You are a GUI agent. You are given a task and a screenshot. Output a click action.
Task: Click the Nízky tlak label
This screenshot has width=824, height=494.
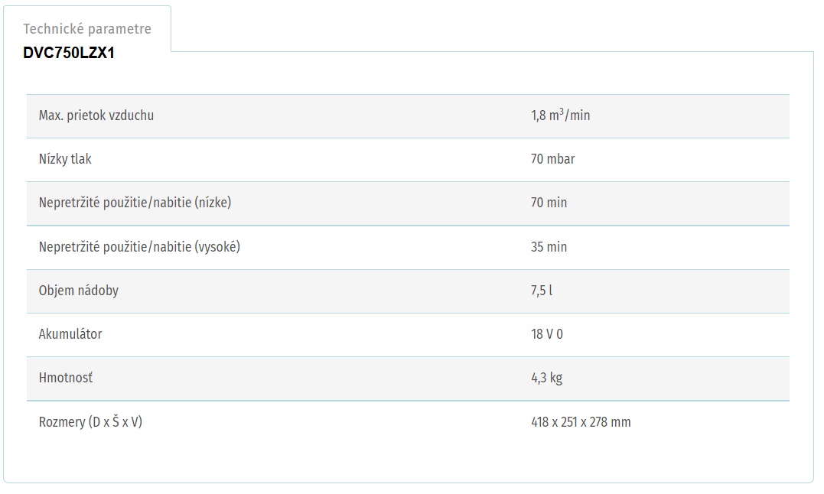tap(65, 159)
